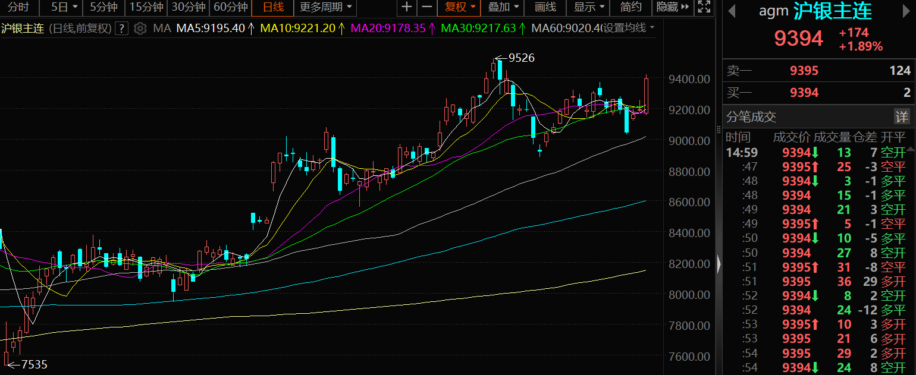Go to previous contract with left arrow
This screenshot has width=916, height=375.
click(731, 11)
